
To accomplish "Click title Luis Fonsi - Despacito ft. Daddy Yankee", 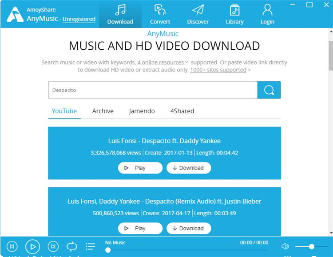I will [x=164, y=141].
